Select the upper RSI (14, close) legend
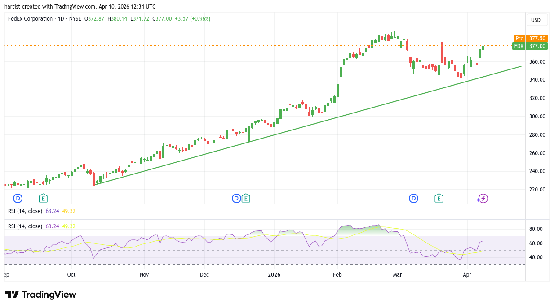 pos(25,211)
